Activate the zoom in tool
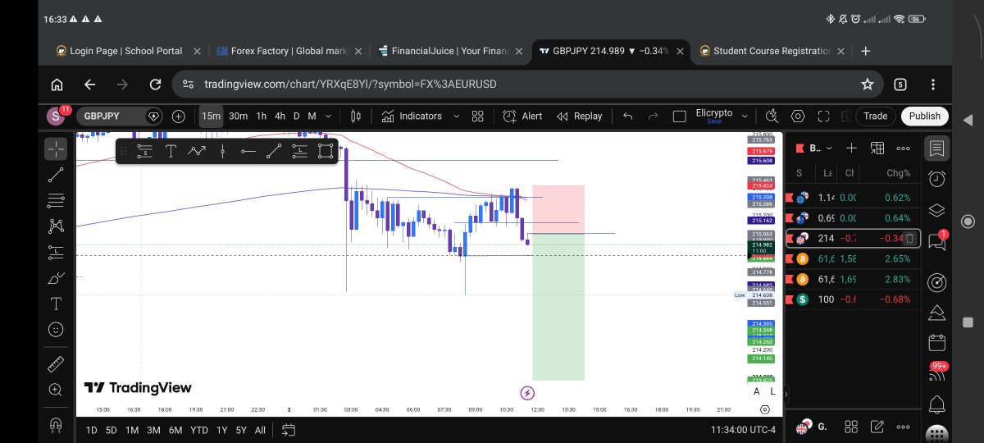The width and height of the screenshot is (984, 443). pos(56,390)
